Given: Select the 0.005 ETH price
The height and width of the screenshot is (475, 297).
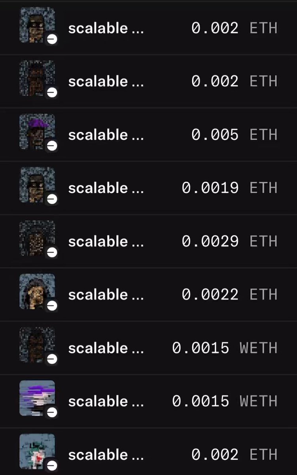Looking at the screenshot, I should pos(235,135).
